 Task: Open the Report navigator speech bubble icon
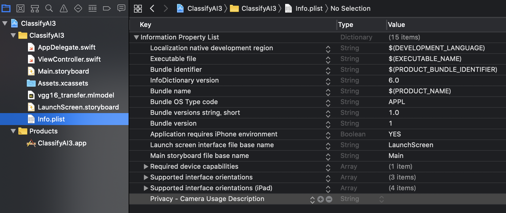121,8
